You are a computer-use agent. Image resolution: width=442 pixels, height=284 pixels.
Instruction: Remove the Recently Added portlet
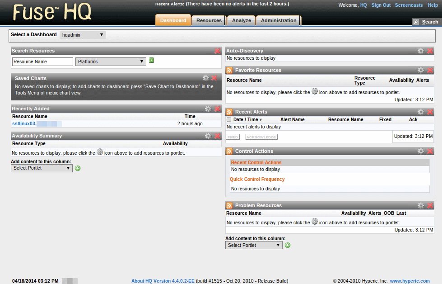pos(217,109)
